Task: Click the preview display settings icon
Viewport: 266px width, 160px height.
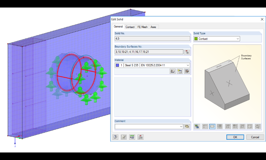Action: [197, 126]
